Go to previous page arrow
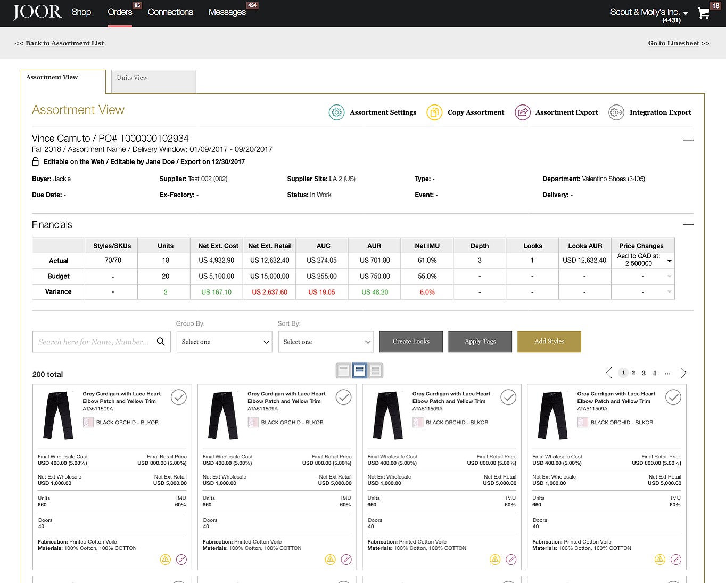This screenshot has height=583, width=726. click(609, 373)
